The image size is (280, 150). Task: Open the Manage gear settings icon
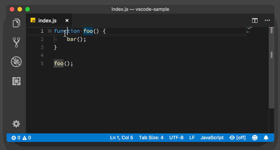coord(16,124)
